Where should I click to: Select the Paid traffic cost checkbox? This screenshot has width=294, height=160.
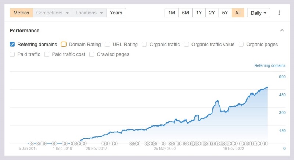coord(47,54)
